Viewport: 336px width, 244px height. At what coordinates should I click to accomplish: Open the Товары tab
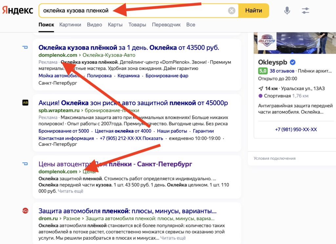coord(137,25)
